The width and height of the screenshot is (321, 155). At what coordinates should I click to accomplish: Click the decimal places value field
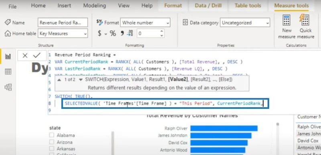148,33
